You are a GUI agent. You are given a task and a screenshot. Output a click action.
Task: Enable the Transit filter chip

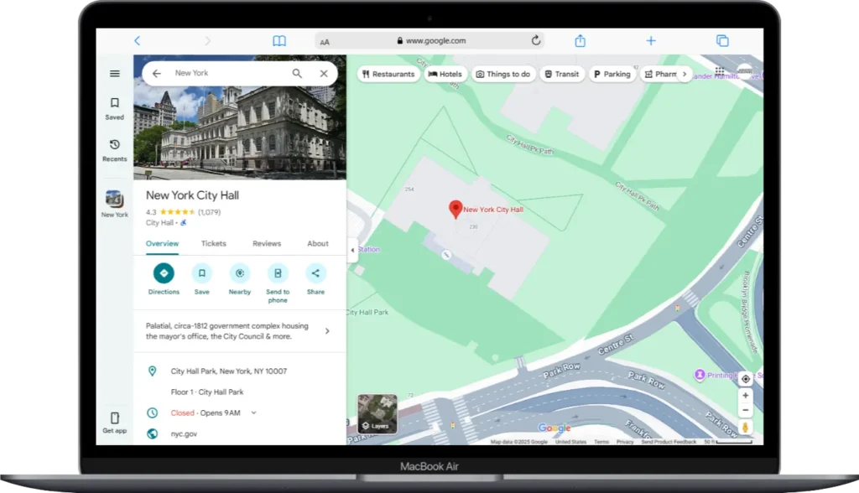point(562,74)
